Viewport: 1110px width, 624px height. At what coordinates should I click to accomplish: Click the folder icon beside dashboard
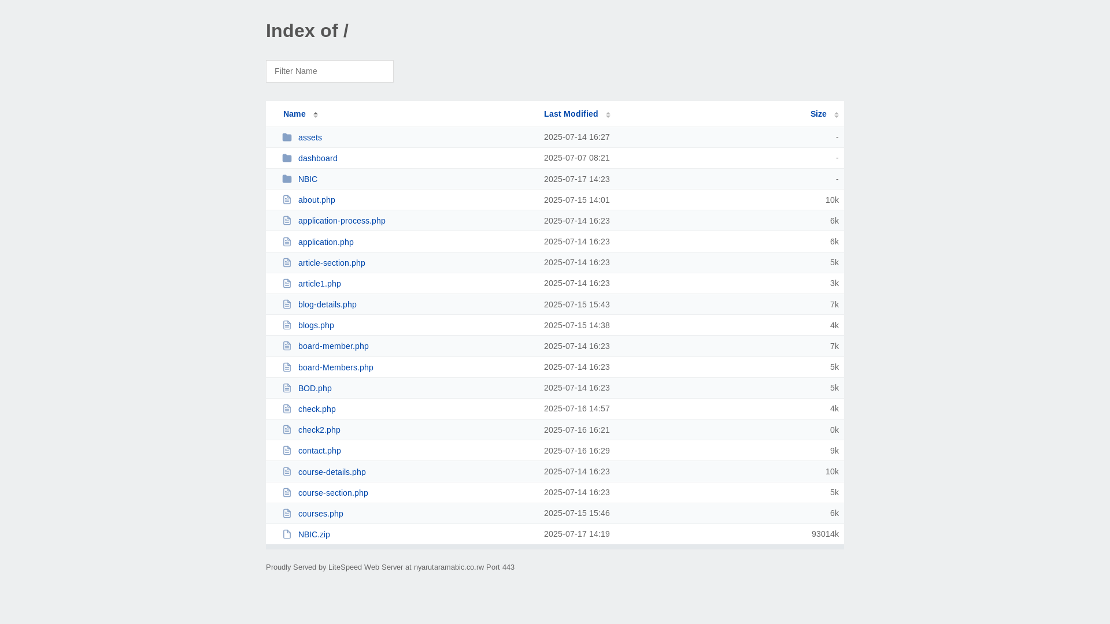287,158
